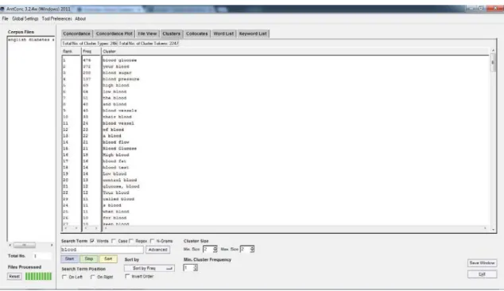Select the 'blood vessels' cluster row
Image resolution: width=504 pixels, height=291 pixels.
pyautogui.click(x=120, y=111)
